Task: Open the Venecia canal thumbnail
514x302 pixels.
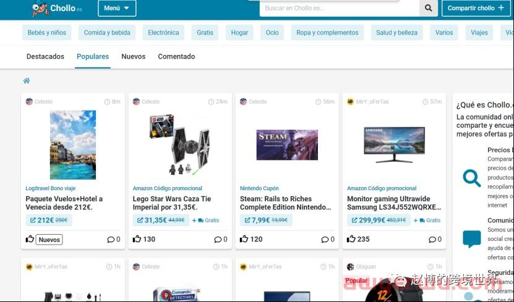Action: pos(73,145)
